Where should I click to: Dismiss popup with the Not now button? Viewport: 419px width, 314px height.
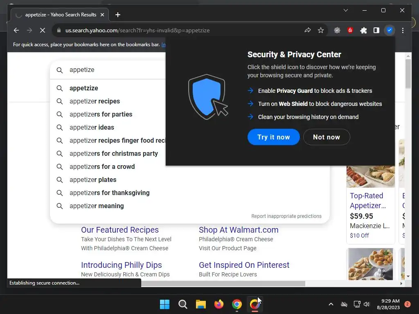[x=326, y=137]
